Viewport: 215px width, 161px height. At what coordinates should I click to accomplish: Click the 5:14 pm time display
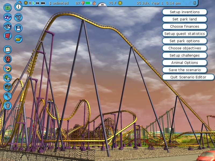173,3
